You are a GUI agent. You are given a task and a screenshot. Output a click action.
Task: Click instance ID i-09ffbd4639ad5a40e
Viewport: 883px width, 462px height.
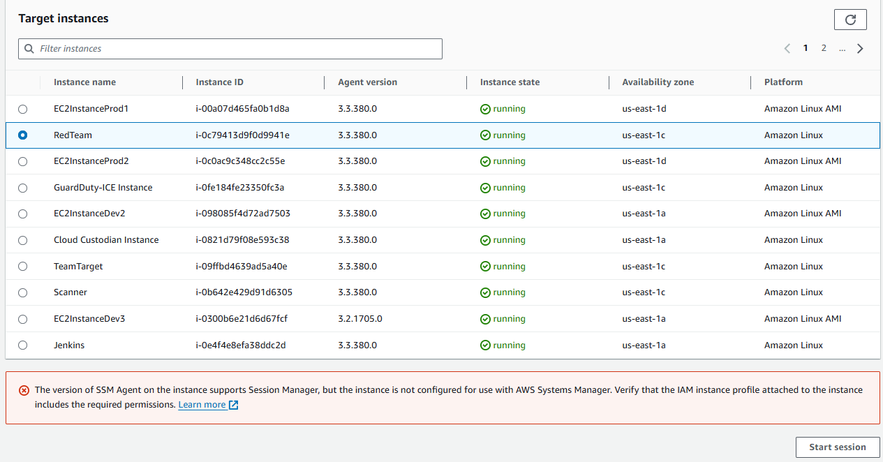(242, 267)
